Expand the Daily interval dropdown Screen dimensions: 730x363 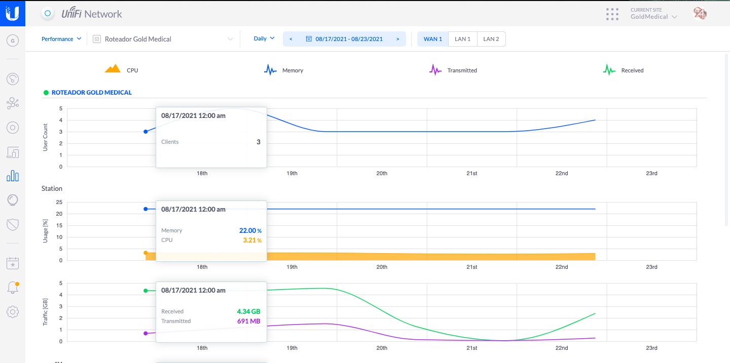[x=264, y=38]
